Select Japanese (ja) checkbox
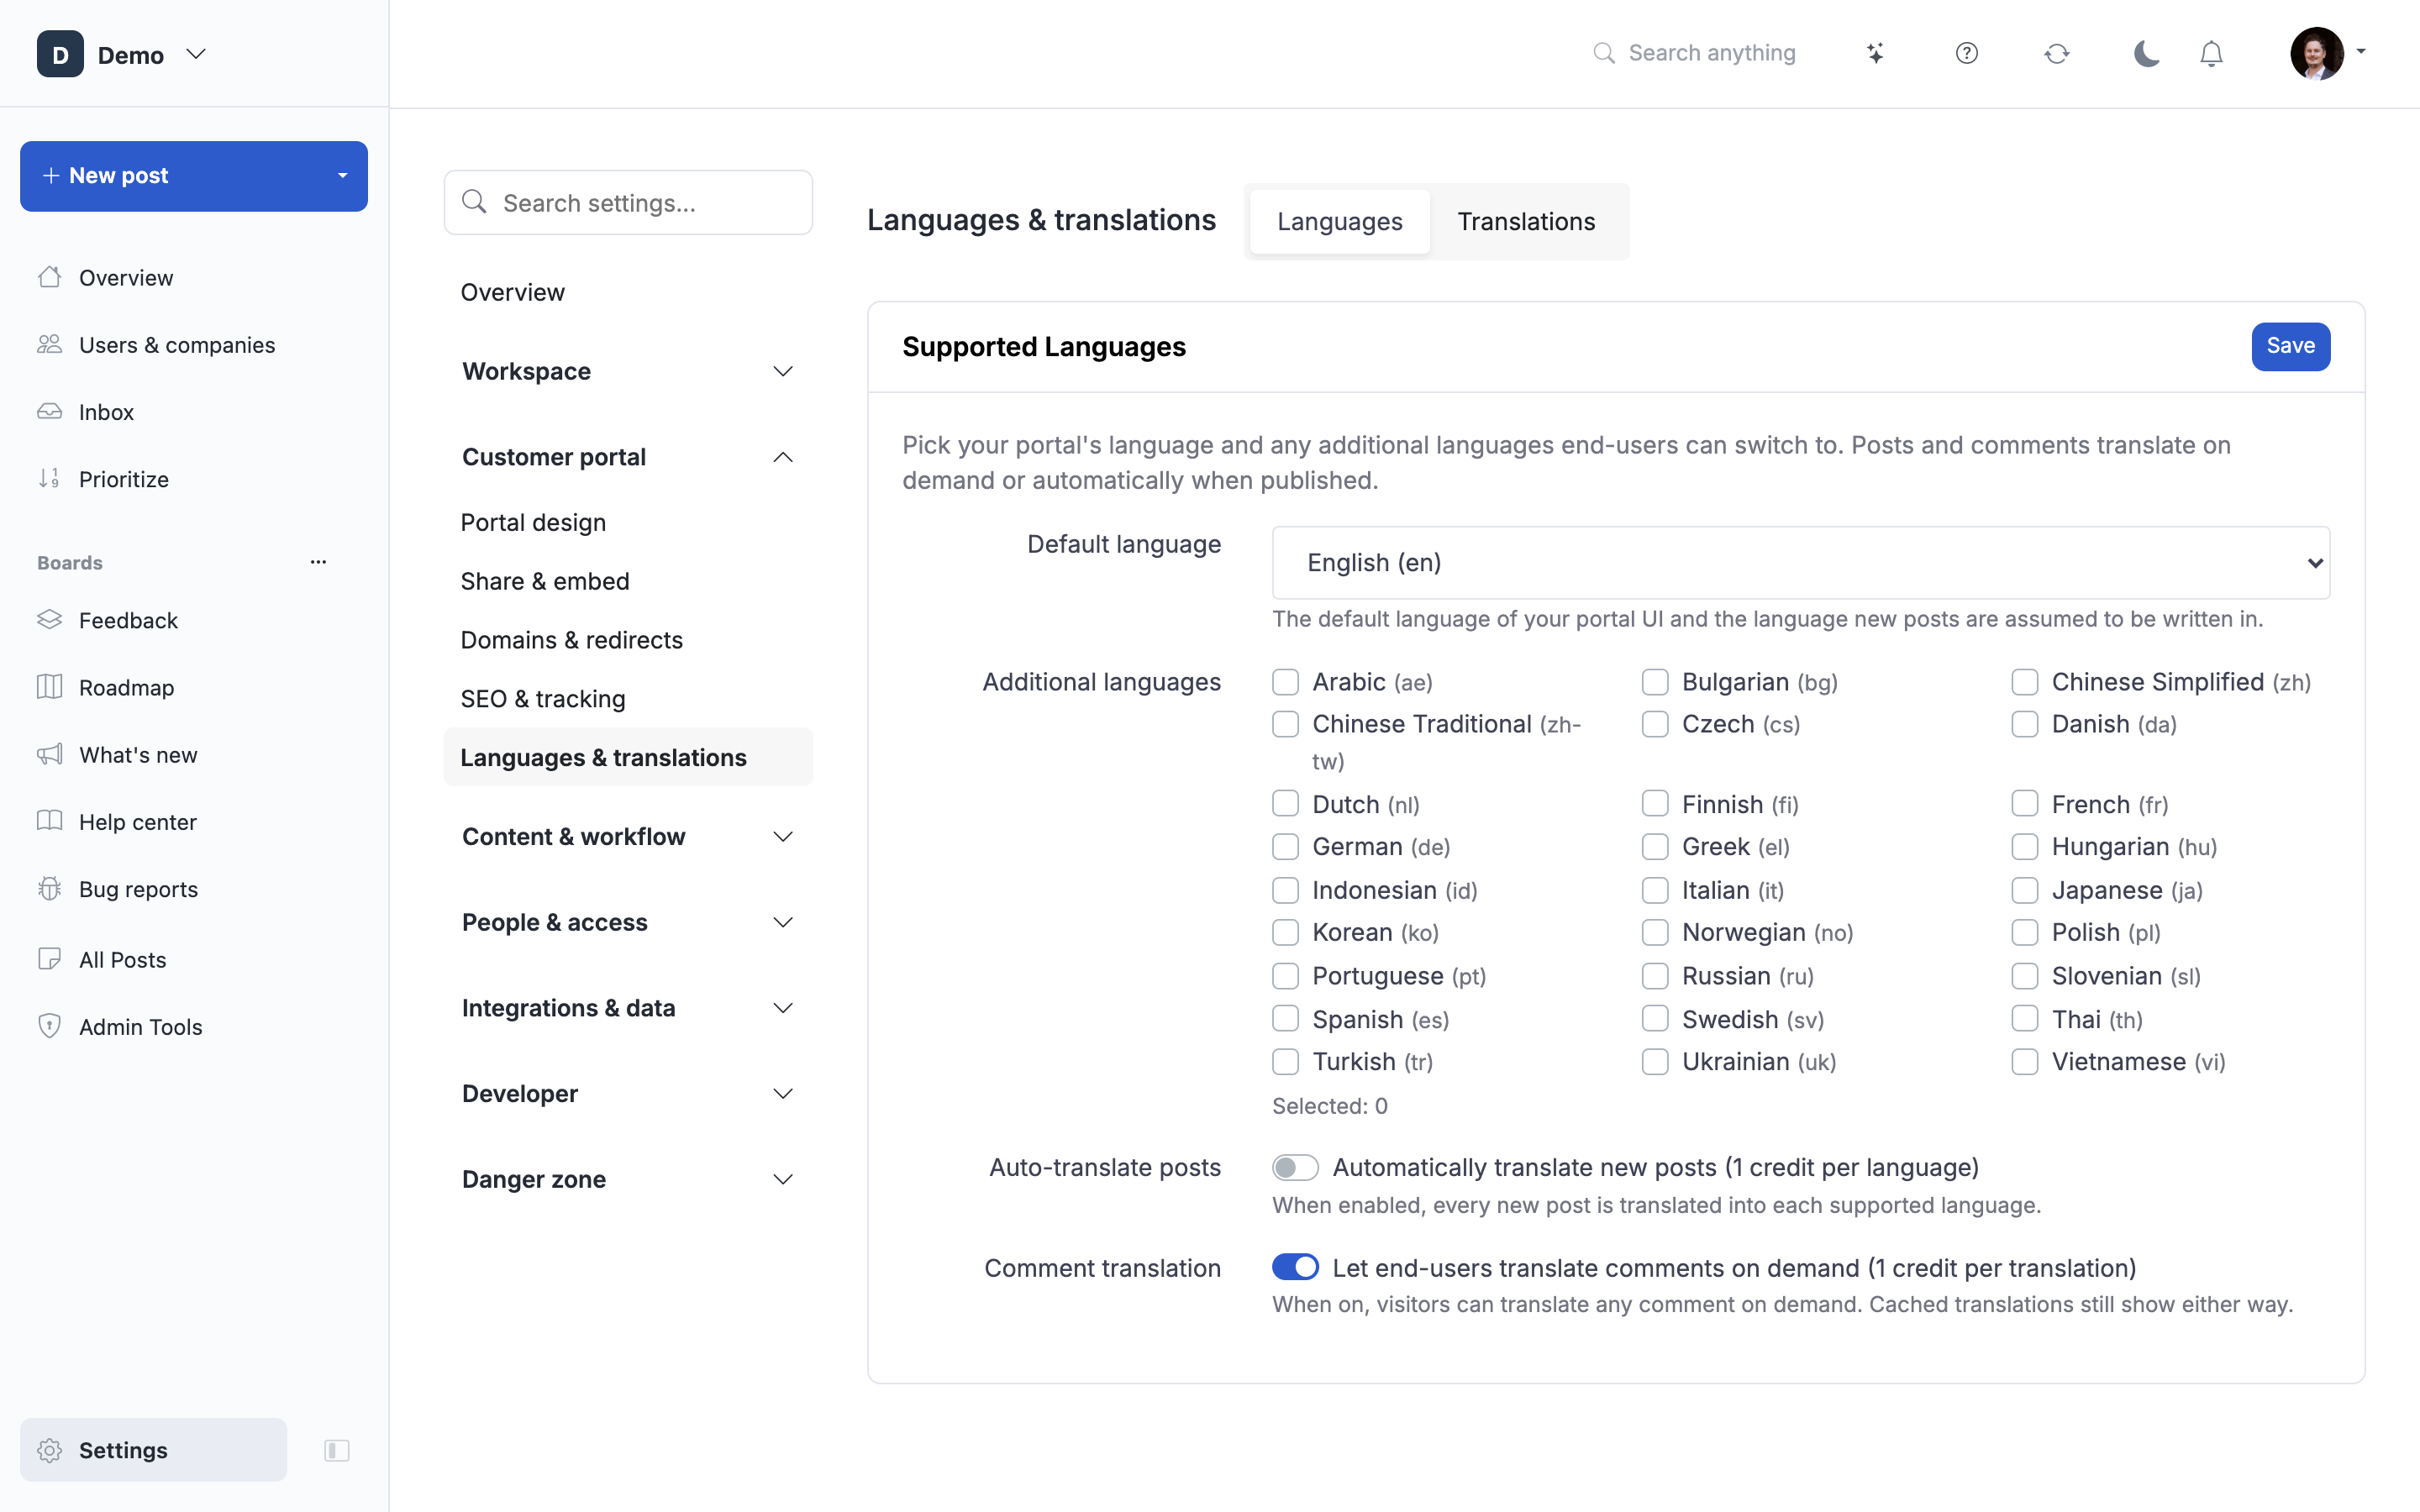Screen dimensions: 2420x1512 (2025, 890)
